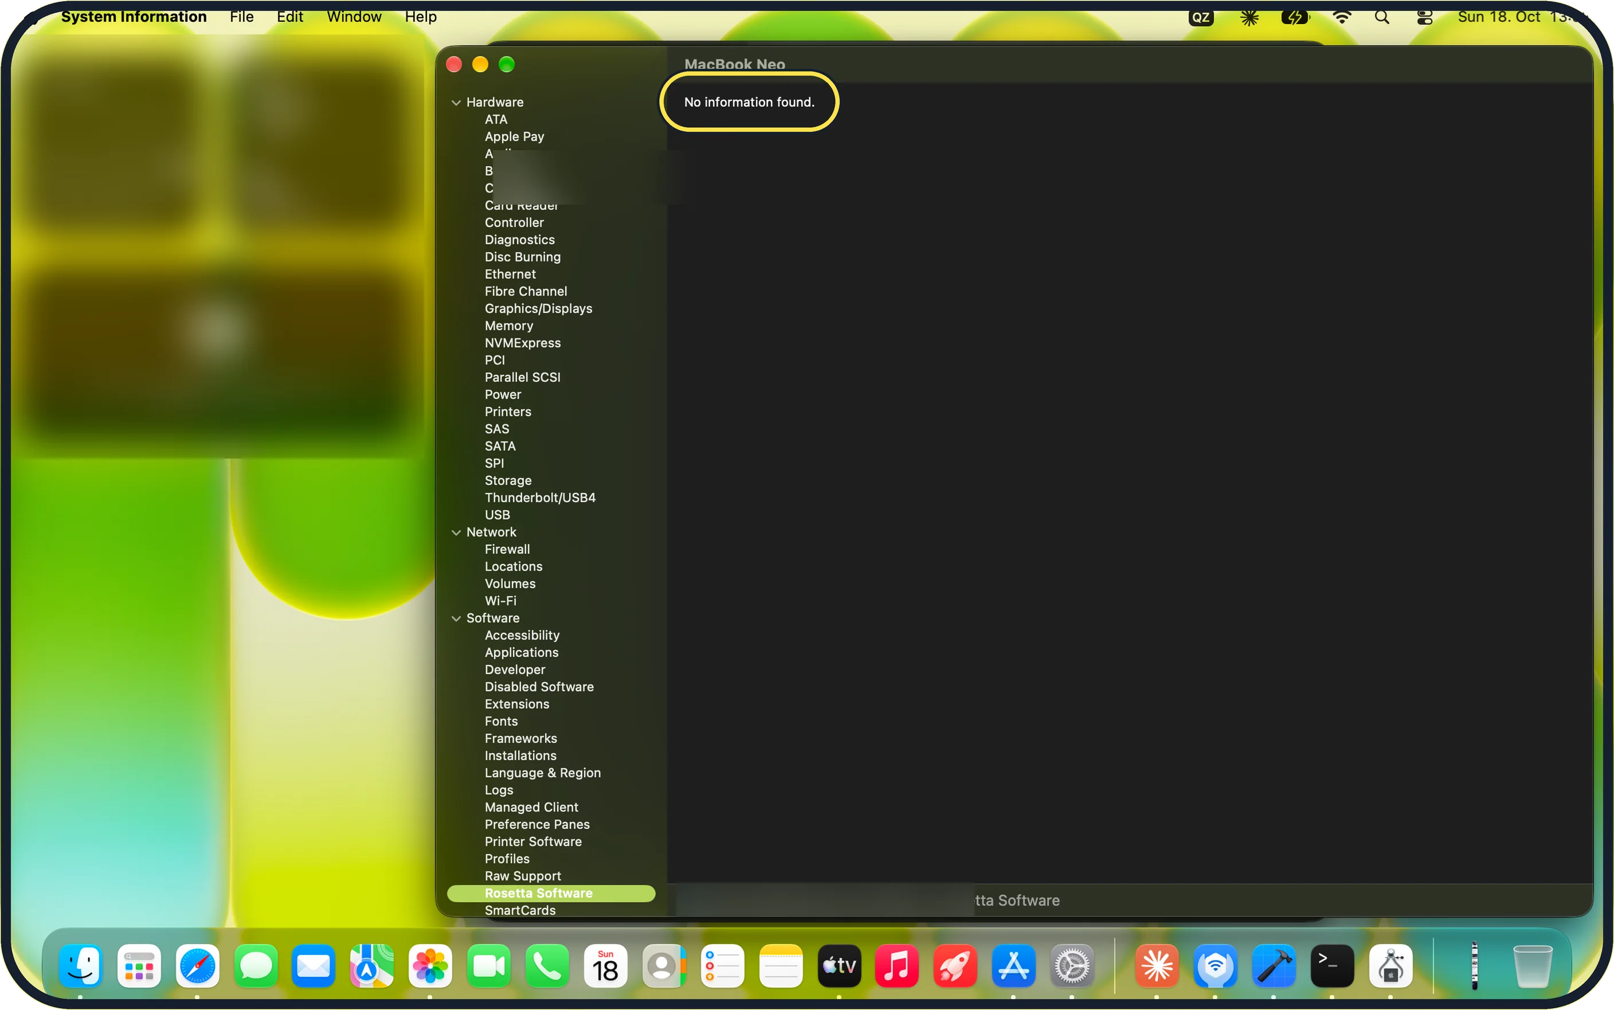Select NVMExpress in sidebar
The image size is (1614, 1010).
pos(523,343)
